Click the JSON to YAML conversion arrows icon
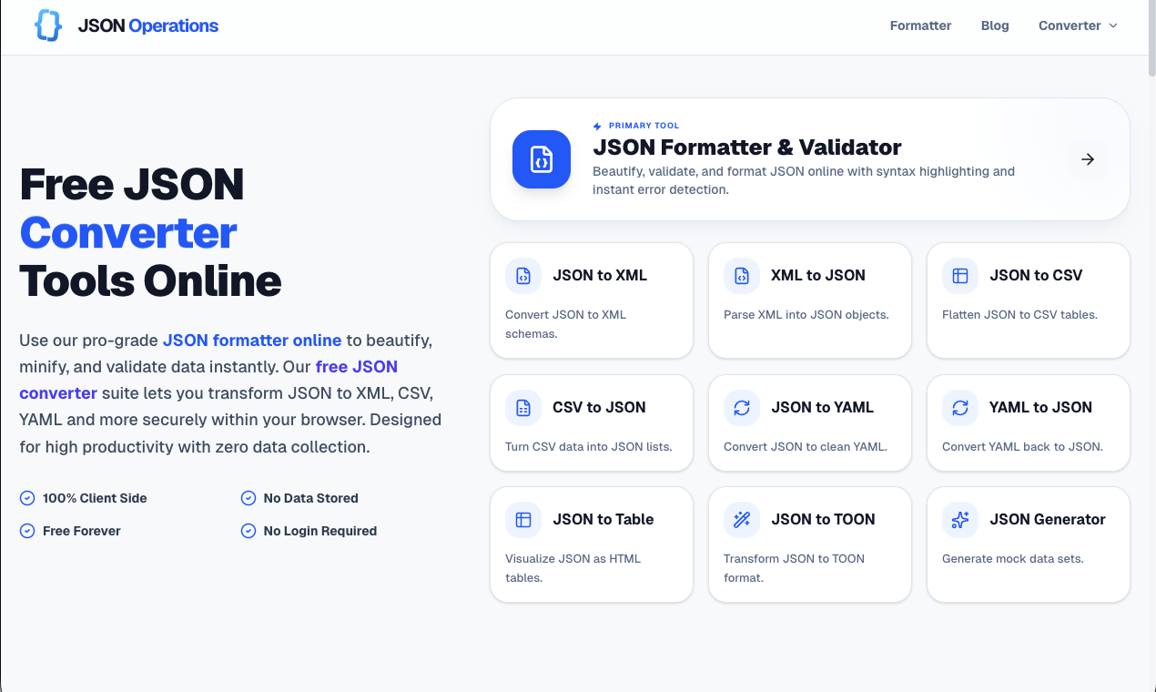The height and width of the screenshot is (692, 1156). pyautogui.click(x=741, y=407)
